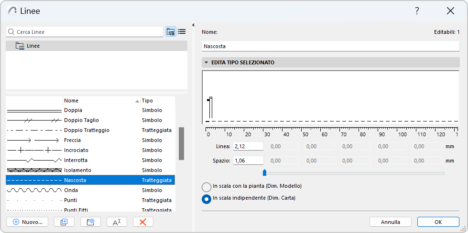Select the Interrotta line row
This screenshot has height=233, width=468.
coord(90,161)
